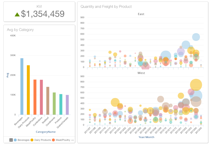
Task: Click the green Condiments bar
Action: tap(54, 104)
